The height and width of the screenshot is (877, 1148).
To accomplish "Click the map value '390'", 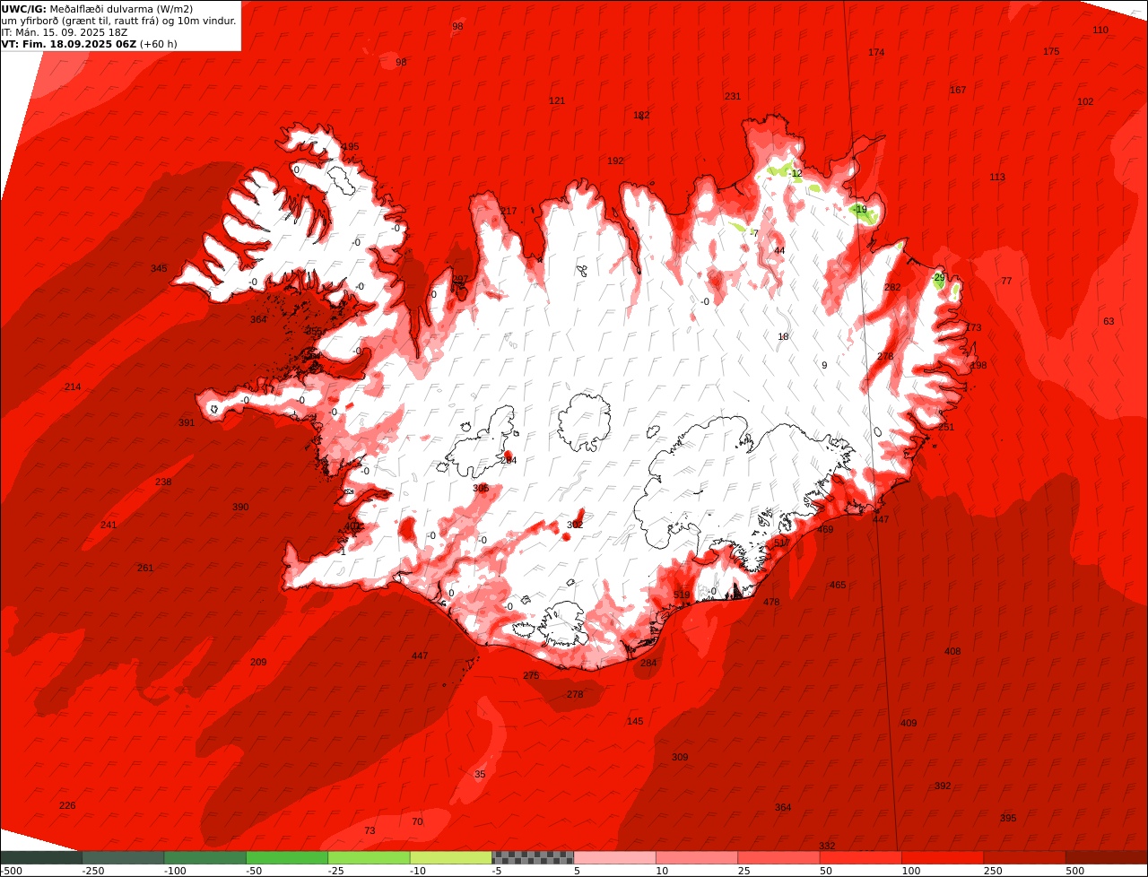I will tap(240, 507).
